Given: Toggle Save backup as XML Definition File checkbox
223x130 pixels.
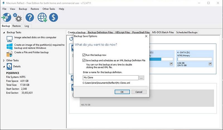Looking at the screenshot, I should tap(84, 60).
